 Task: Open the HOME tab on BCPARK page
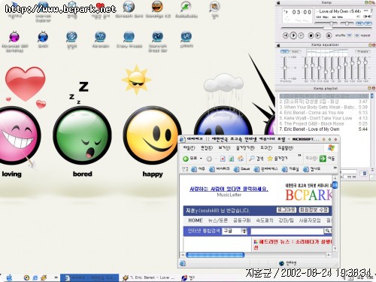[196, 220]
